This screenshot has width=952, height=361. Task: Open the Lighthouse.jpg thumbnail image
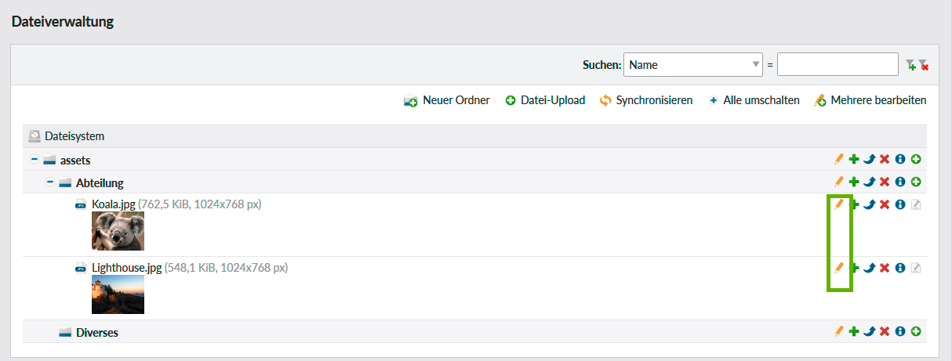[x=118, y=294]
